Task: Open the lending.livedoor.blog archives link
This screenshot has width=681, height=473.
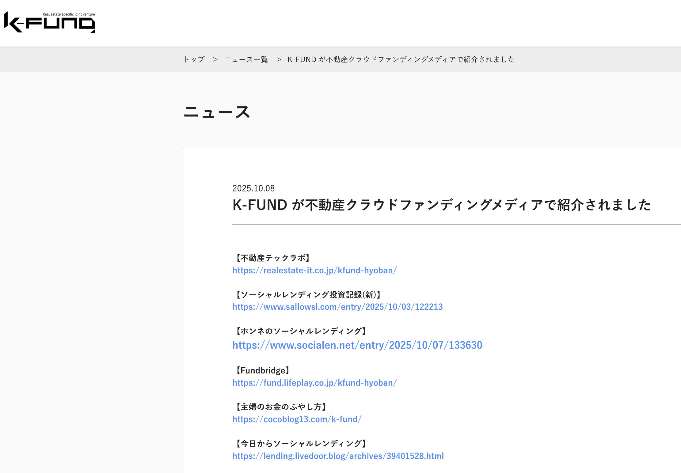Action: (x=338, y=456)
